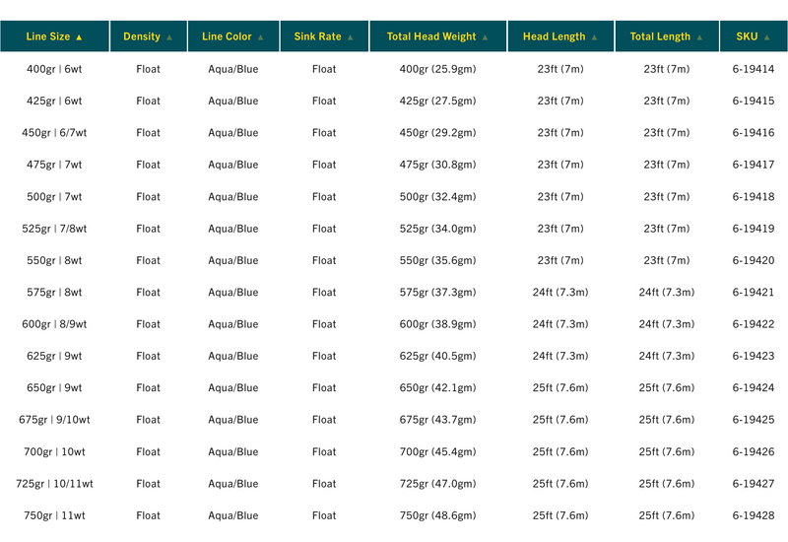The image size is (788, 542).
Task: Click the sort triangle next to Sink Rate
Action: (351, 37)
